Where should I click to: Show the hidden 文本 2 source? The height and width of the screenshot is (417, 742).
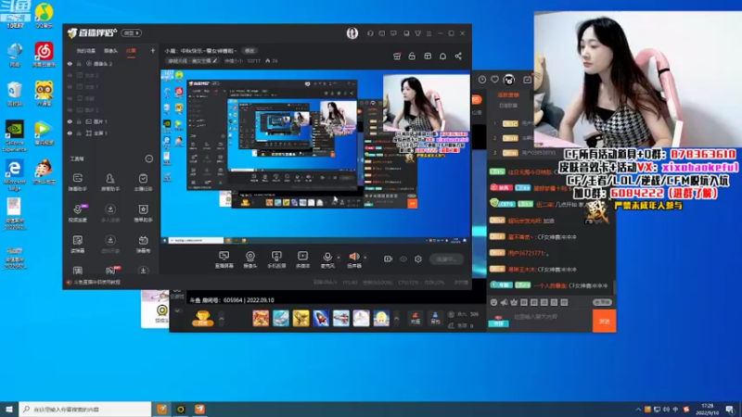[x=70, y=75]
